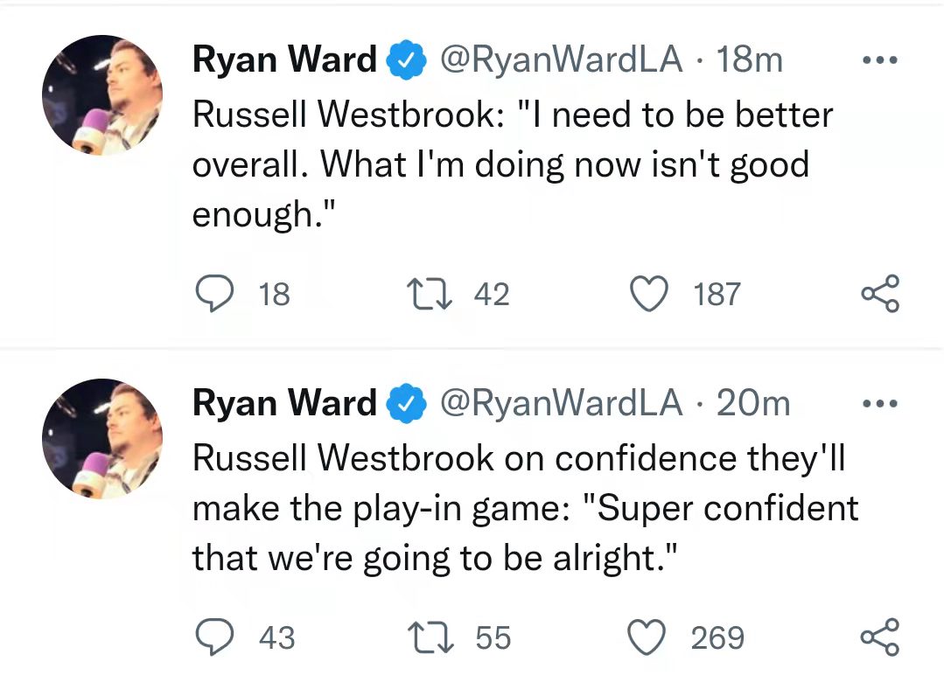Screen dimensions: 944x689
Task: Click verified badge on the first tweet
Action: point(406,59)
